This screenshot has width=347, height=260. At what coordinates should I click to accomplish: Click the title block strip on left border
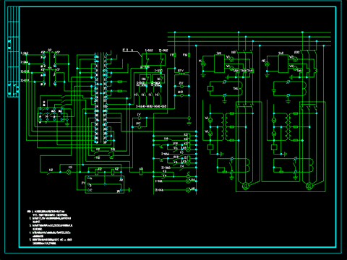point(13,52)
